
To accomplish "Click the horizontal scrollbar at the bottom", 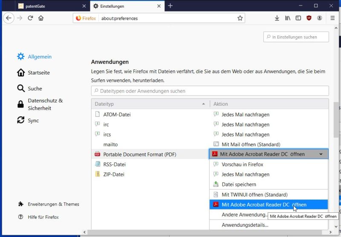I will point(205,232).
